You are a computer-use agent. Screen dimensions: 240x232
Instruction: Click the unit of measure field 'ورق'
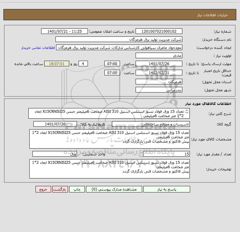[55, 154]
